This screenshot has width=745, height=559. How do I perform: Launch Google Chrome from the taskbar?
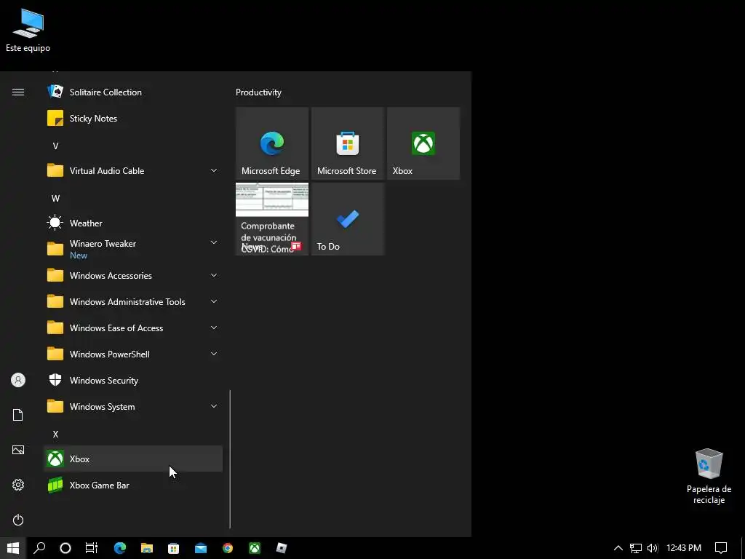point(228,548)
